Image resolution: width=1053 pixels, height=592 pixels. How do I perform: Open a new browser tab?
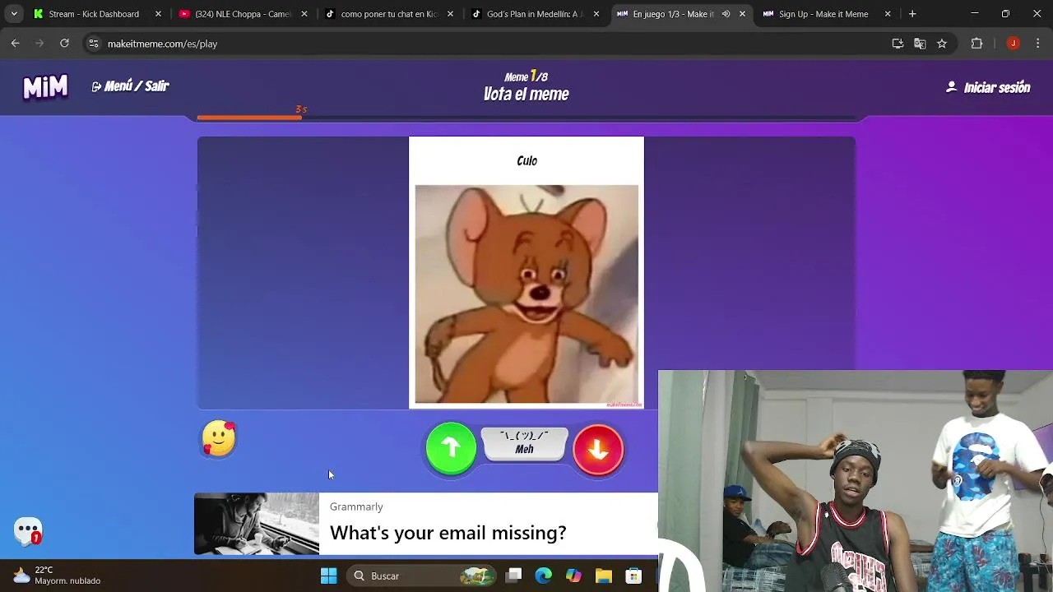point(912,14)
